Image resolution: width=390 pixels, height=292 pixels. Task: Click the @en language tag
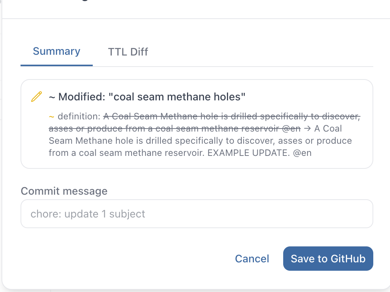pyautogui.click(x=302, y=153)
